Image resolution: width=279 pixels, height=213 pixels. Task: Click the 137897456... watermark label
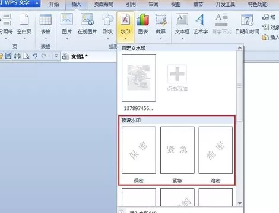[x=138, y=108]
